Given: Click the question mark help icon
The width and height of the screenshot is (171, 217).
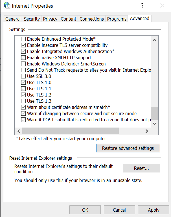Looking at the screenshot, I should click(142, 6).
